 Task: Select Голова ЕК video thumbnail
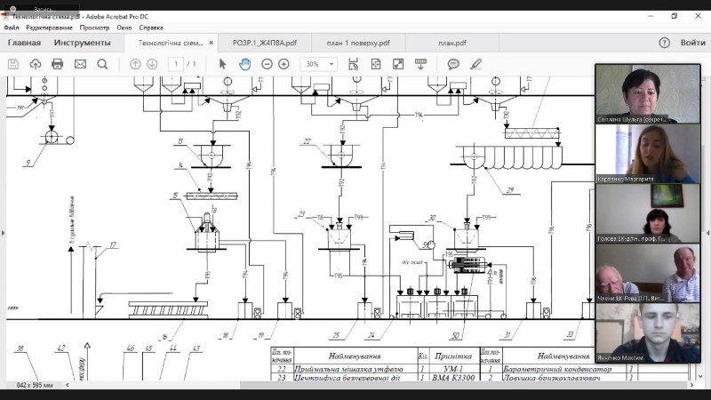(648, 213)
